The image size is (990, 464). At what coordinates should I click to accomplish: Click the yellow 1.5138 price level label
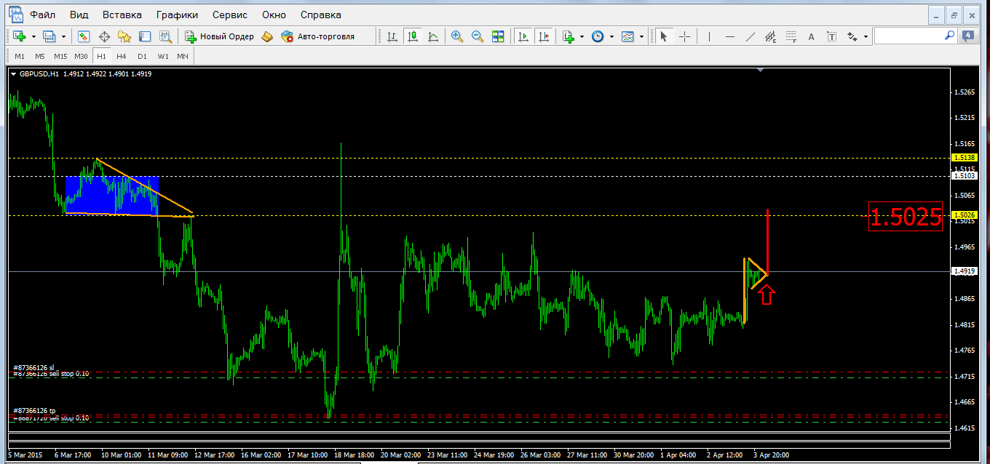click(x=962, y=157)
